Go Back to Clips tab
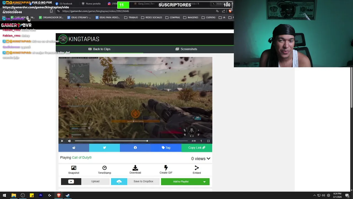Viewport: 353px width, 199px height. pyautogui.click(x=99, y=49)
